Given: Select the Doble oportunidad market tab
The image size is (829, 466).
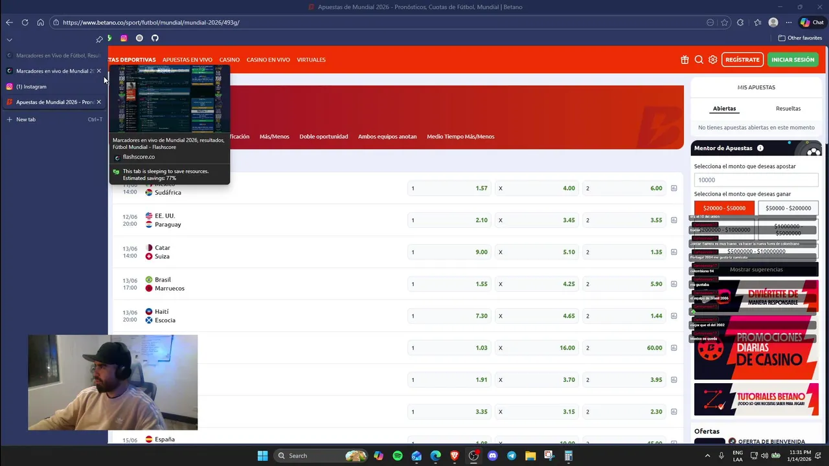Looking at the screenshot, I should tap(324, 137).
